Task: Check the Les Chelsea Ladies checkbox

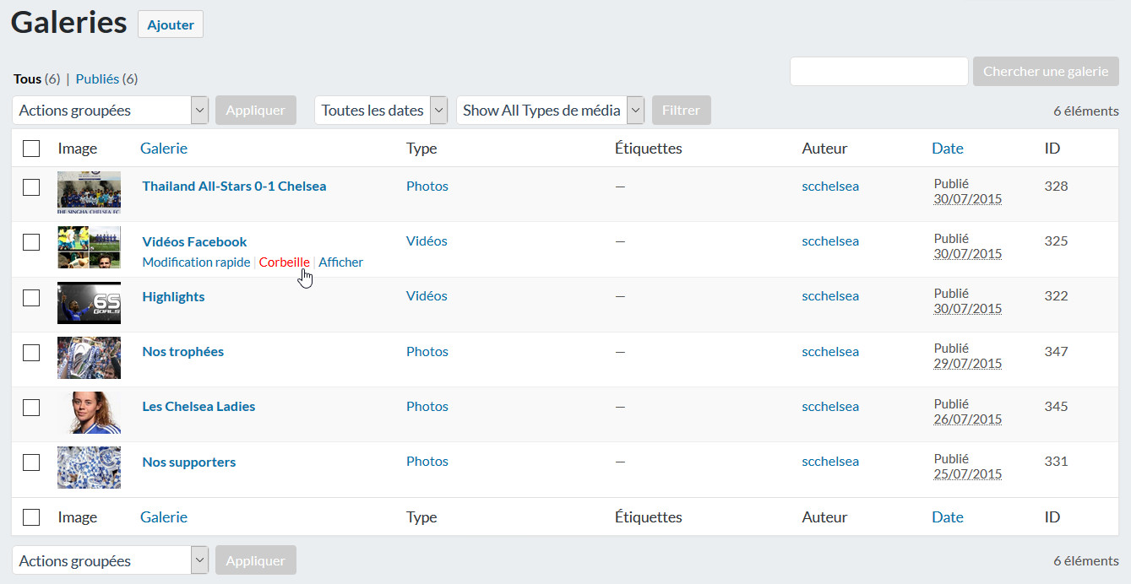Action: [x=31, y=408]
